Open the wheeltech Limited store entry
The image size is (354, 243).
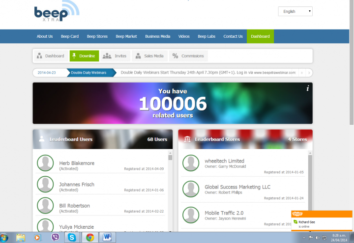[243, 163]
